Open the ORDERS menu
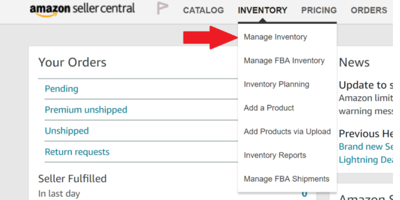Screen dimensions: 400x200 (369, 10)
